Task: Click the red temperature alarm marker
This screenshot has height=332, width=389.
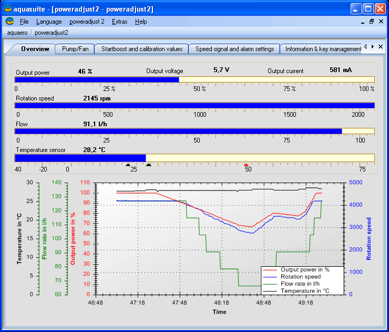Action: pos(246,165)
